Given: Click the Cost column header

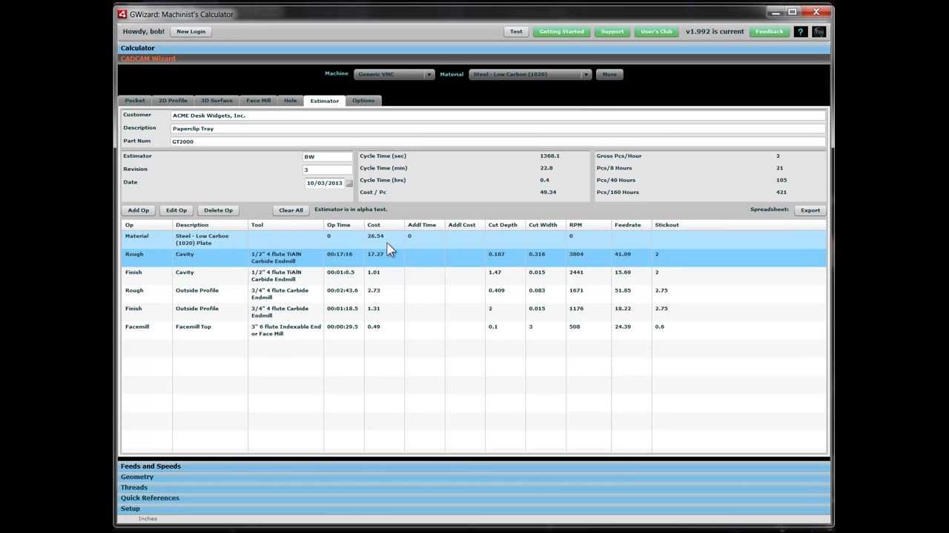Looking at the screenshot, I should click(x=384, y=225).
